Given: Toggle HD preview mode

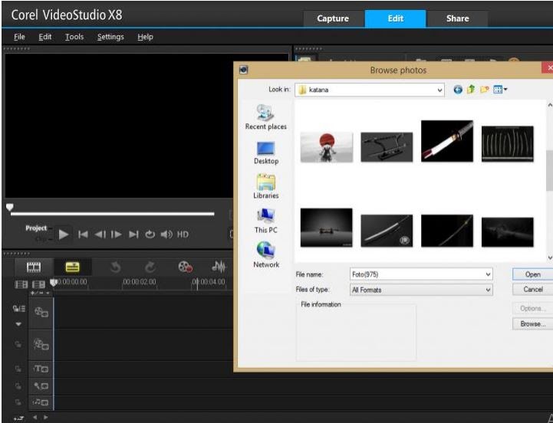Looking at the screenshot, I should (183, 234).
